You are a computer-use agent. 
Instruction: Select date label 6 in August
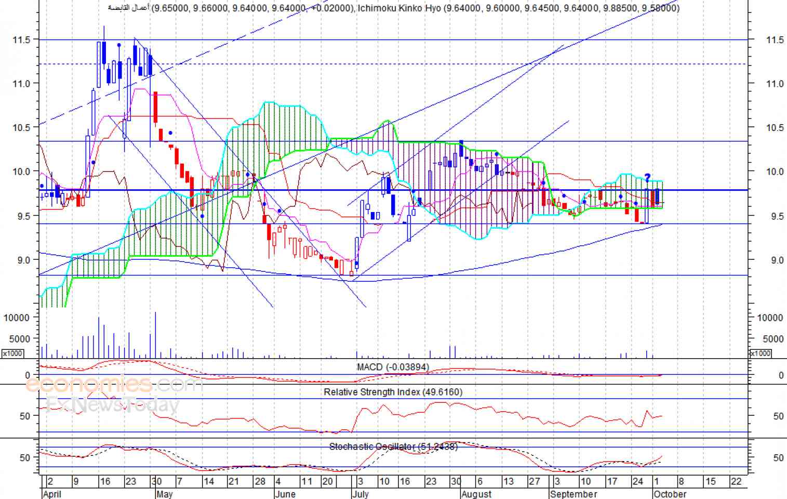point(479,481)
